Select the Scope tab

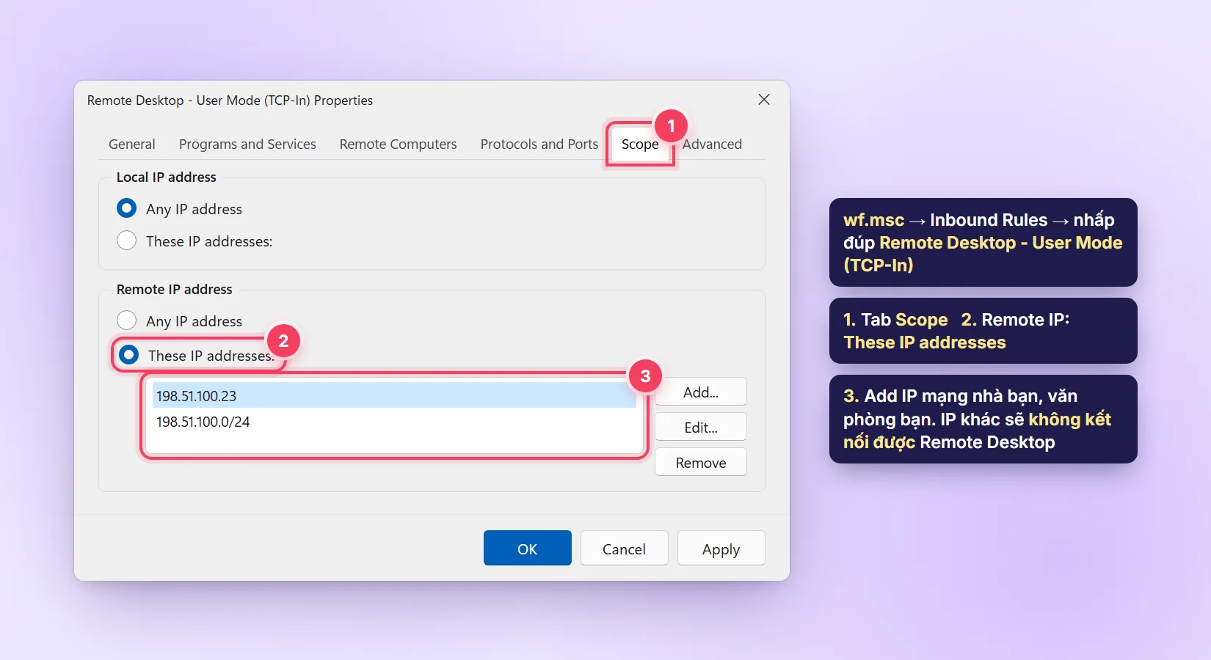[640, 144]
